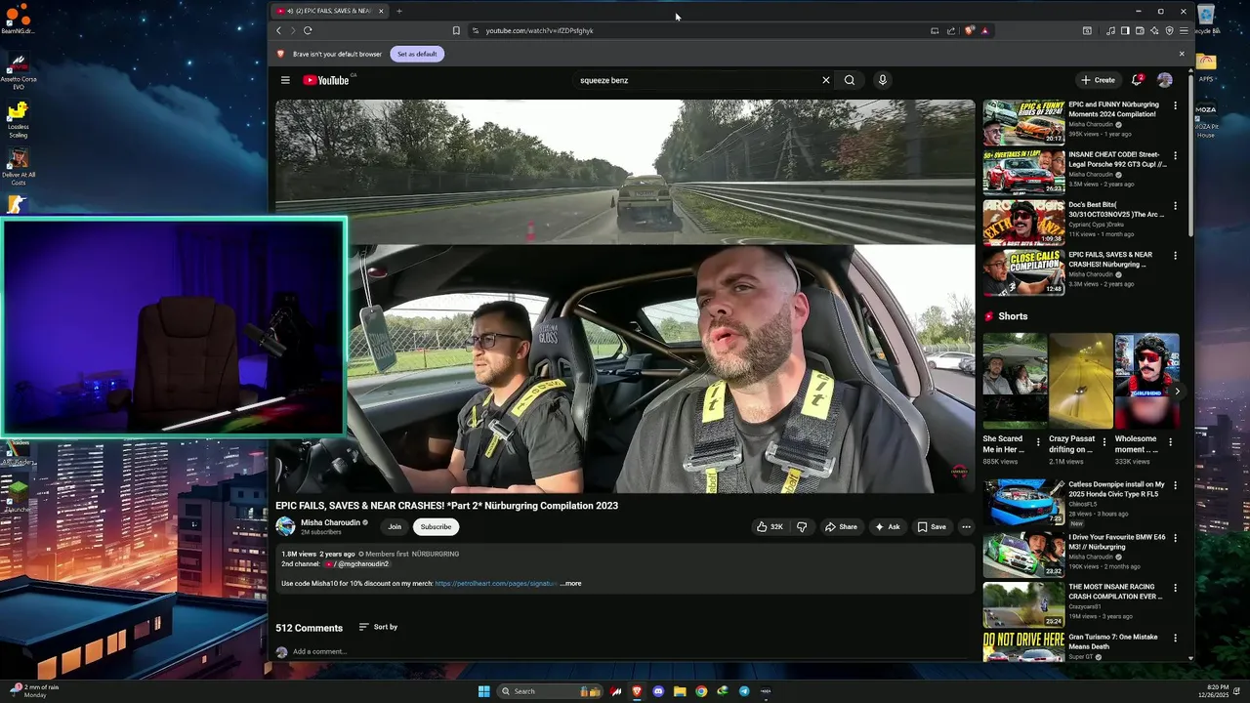The width and height of the screenshot is (1250, 703).
Task: Open Brave VPN shield icon
Action: coord(1169,30)
